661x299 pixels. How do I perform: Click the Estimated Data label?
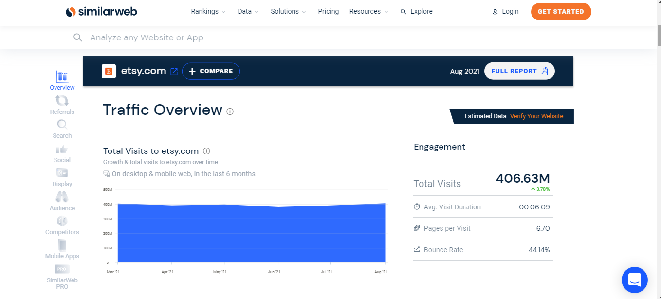tap(485, 116)
